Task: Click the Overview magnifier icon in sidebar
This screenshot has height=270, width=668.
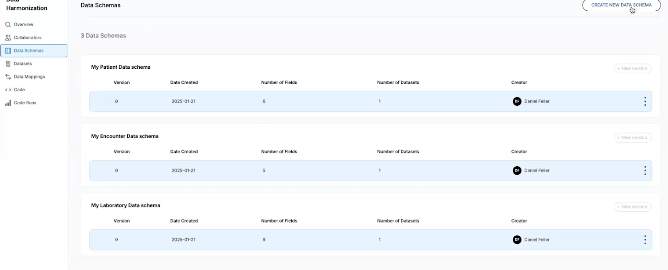Action: [8, 25]
